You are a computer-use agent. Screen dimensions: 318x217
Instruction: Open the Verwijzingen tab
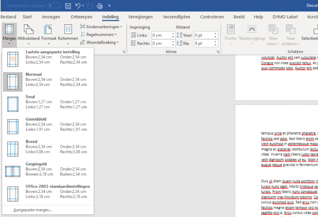pos(140,17)
